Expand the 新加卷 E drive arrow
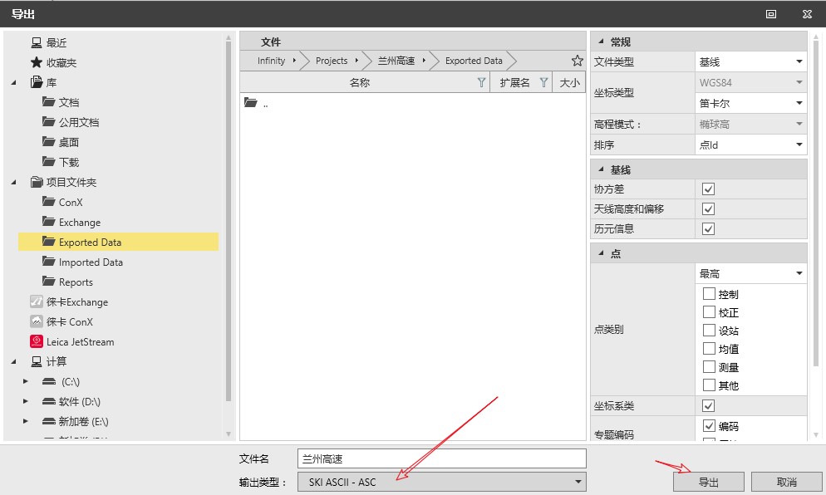The height and width of the screenshot is (495, 826). pos(25,421)
